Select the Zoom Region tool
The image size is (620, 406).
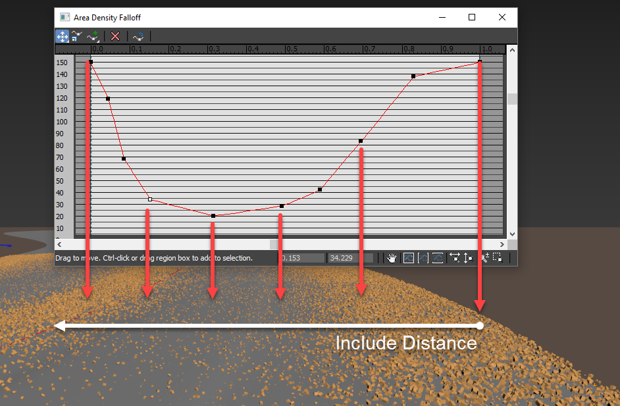(498, 257)
